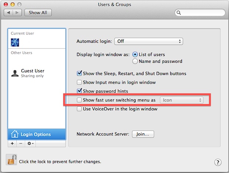Screen dimensions: 229x173
Task: Open the Automatic login dropdown
Action: (149, 41)
